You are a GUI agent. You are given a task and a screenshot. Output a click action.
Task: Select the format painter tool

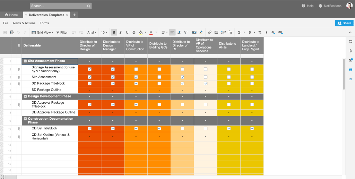click(x=186, y=32)
